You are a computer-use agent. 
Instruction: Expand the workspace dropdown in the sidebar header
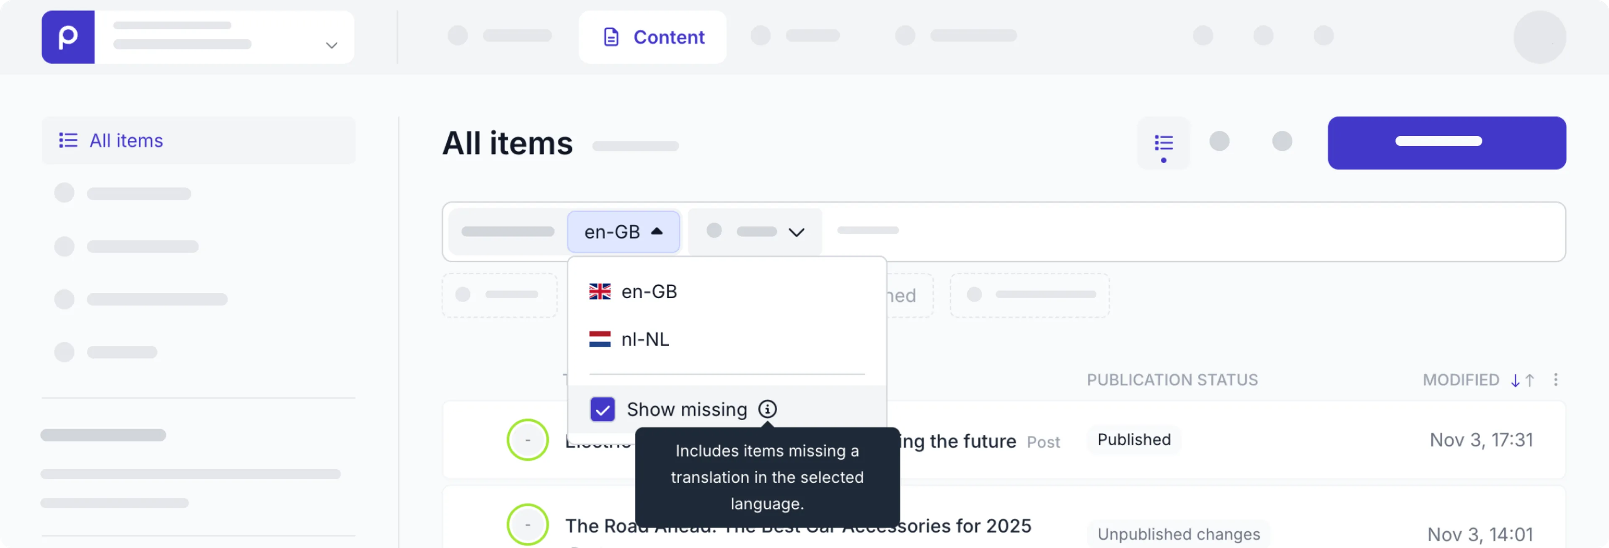332,46
